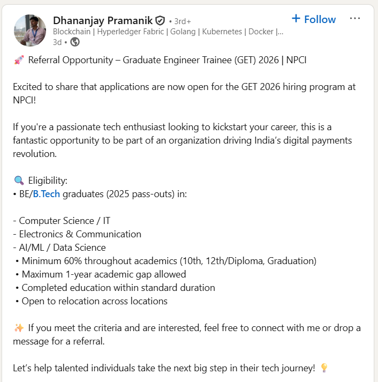Open Dhananjay Pramanik's profile photo
This screenshot has height=382, width=378.
click(x=30, y=30)
